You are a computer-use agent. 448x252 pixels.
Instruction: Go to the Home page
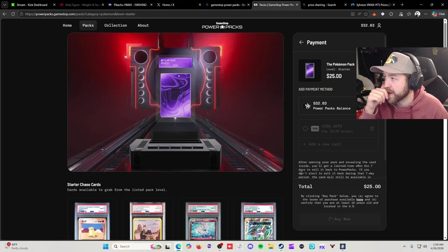click(x=67, y=25)
